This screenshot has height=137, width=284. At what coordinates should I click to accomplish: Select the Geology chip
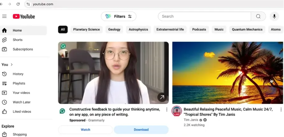click(x=114, y=30)
